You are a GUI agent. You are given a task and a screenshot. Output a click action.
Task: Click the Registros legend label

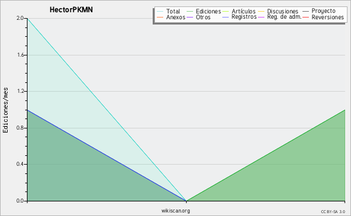(x=244, y=17)
